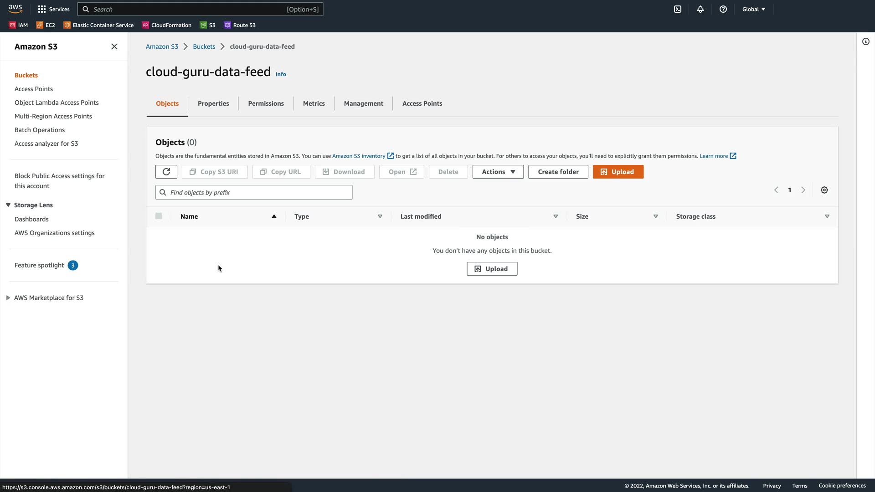875x492 pixels.
Task: Sort by the Name column ascending arrow
Action: pos(274,216)
